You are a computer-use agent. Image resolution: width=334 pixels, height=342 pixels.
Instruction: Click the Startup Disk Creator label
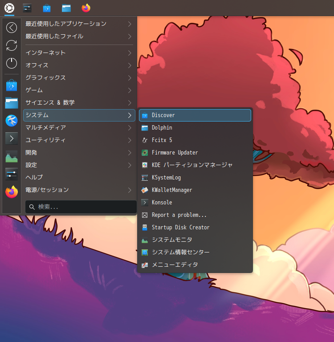click(181, 228)
